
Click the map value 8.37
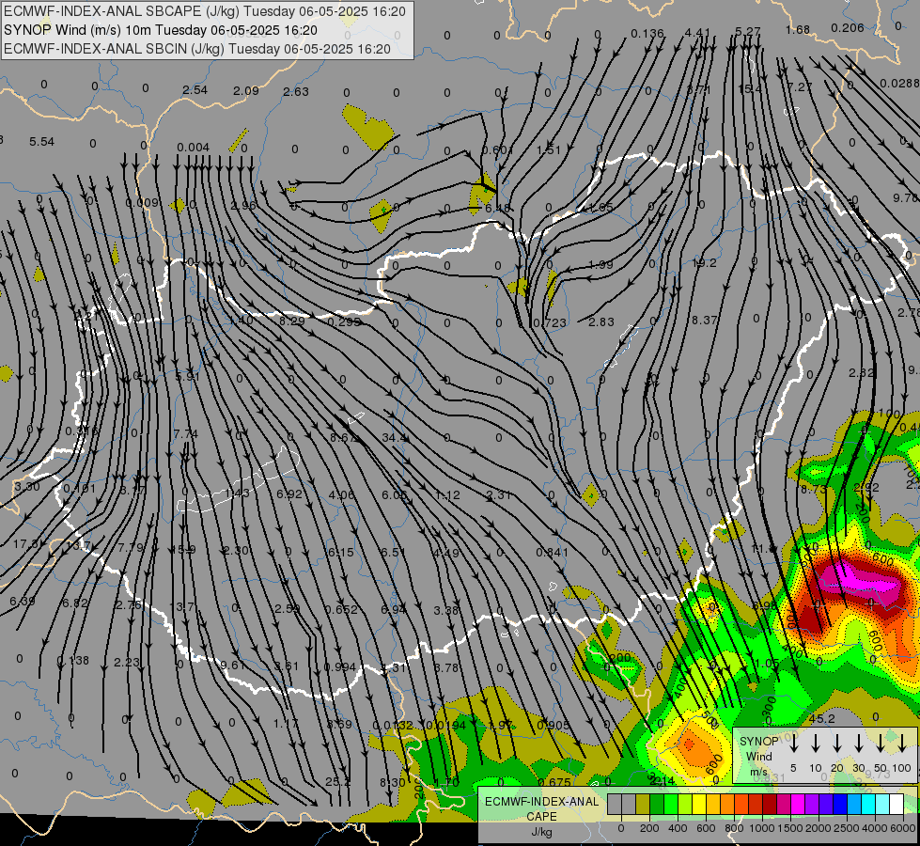[704, 320]
